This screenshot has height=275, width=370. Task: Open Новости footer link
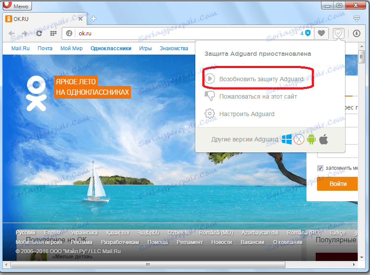(x=222, y=242)
